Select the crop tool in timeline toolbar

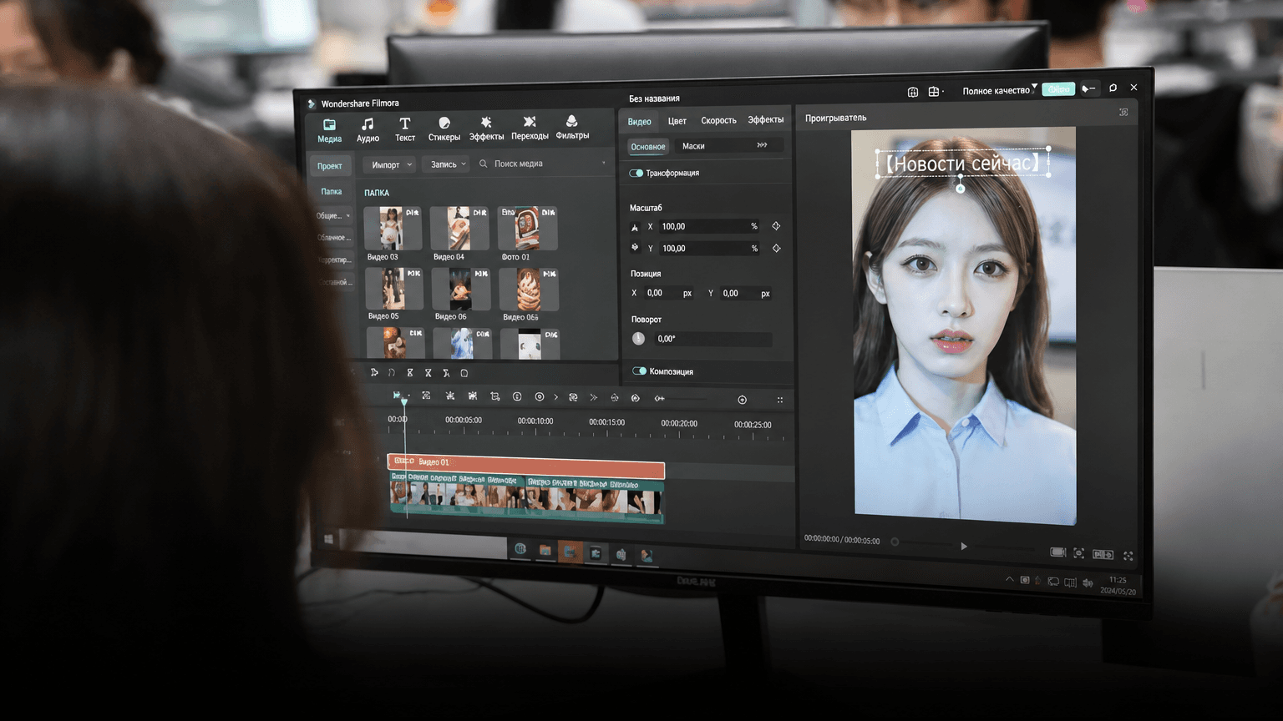point(495,396)
